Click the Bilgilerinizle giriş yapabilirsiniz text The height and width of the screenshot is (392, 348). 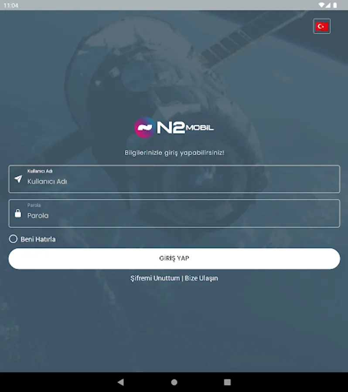pyautogui.click(x=174, y=153)
